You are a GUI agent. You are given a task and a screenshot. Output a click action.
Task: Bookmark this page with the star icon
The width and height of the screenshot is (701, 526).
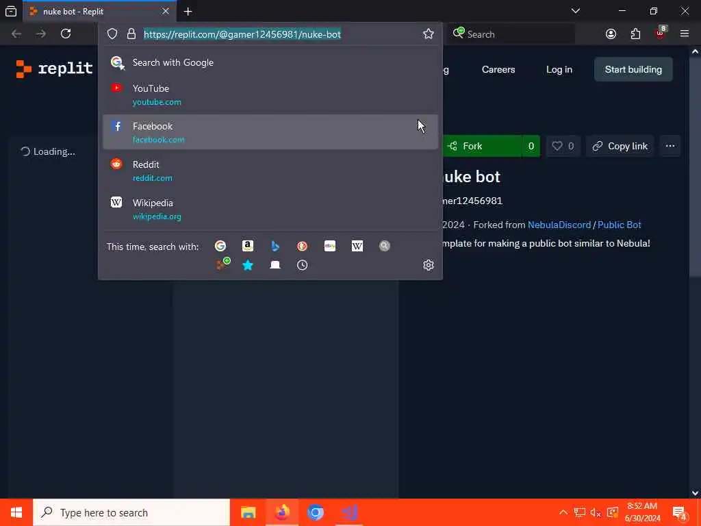click(429, 34)
